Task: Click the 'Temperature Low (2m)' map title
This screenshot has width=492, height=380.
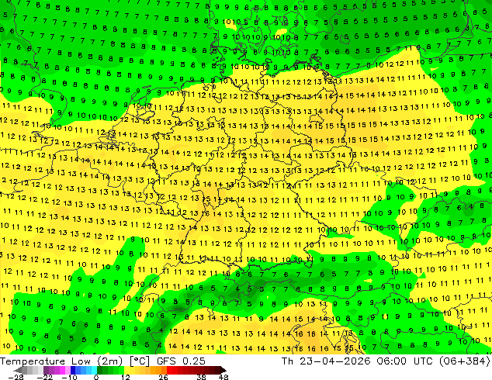Action: pos(61,361)
